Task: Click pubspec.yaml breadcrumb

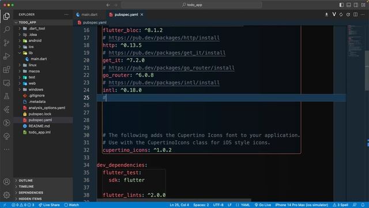Action: 95,23
